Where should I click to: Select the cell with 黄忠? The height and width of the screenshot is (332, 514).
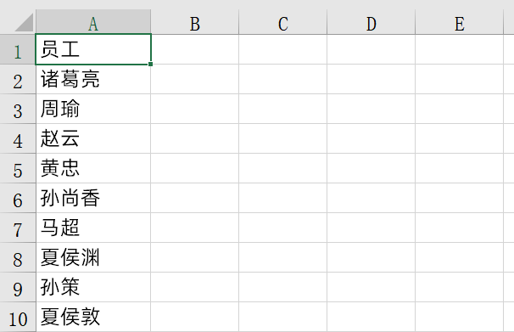pyautogui.click(x=93, y=168)
